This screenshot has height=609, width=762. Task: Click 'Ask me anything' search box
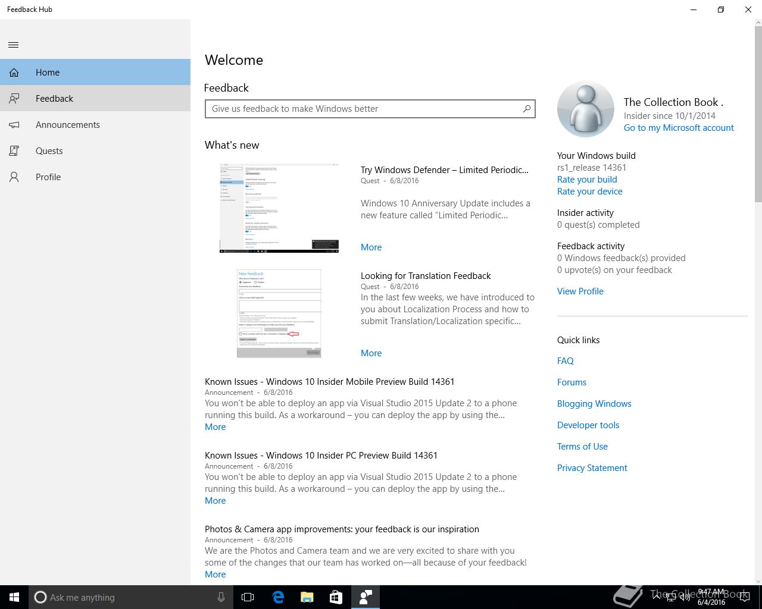130,597
